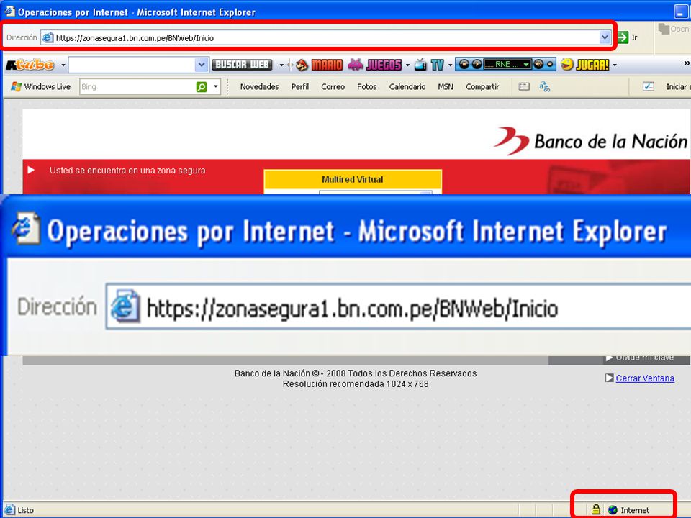
Task: Click 'Usted se encuentra en una zona segura' text
Action: (x=127, y=170)
